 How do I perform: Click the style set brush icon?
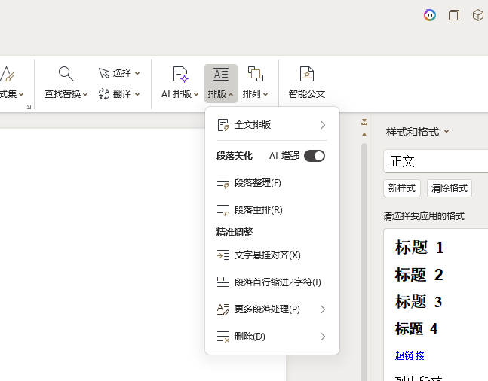pyautogui.click(x=7, y=74)
